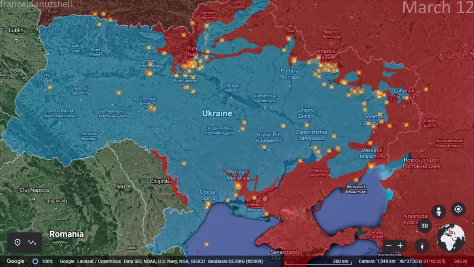Click the Ternopil city label
Viewport: 474px width, 267px height.
coord(80,91)
